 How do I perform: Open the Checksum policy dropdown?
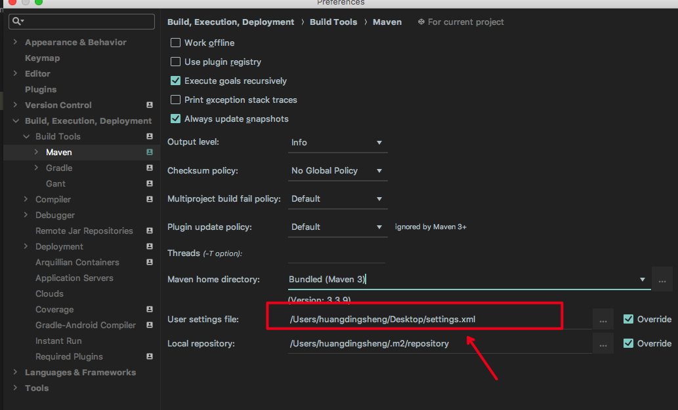pos(337,170)
